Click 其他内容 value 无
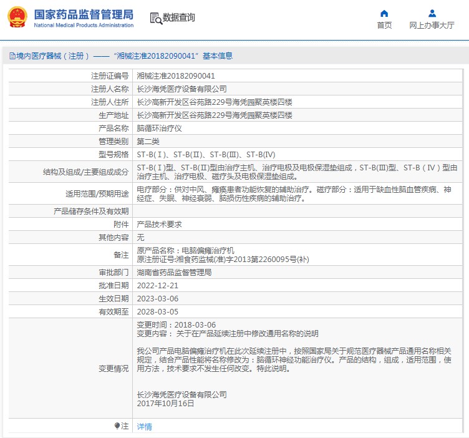This screenshot has width=469, height=438. 140,238
